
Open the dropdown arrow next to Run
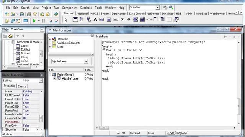click(39, 21)
